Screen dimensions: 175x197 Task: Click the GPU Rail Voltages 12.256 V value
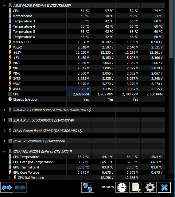(x=107, y=178)
